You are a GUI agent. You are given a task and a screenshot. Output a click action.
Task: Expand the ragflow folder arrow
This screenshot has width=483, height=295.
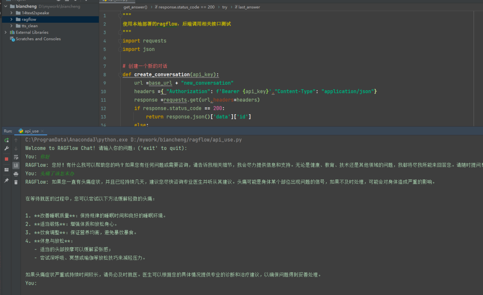tap(11, 19)
